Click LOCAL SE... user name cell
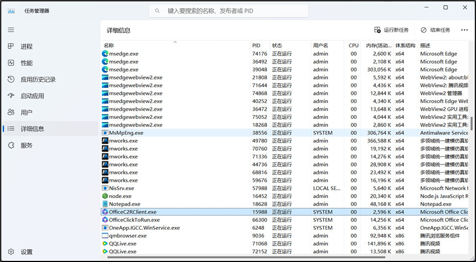Screen dimensions: 476x262 coord(326,188)
